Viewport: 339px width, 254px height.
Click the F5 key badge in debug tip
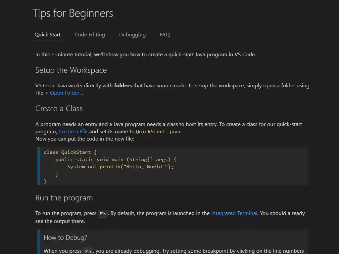coord(88,251)
